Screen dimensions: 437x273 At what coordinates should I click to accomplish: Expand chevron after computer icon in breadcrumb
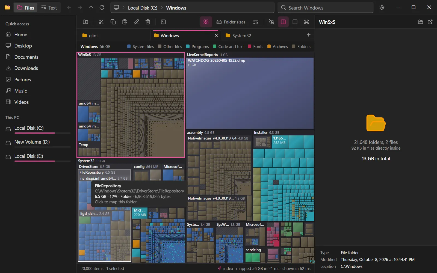(123, 8)
